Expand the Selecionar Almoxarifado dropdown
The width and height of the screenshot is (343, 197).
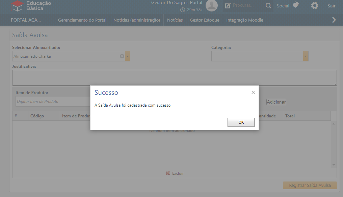click(x=128, y=56)
